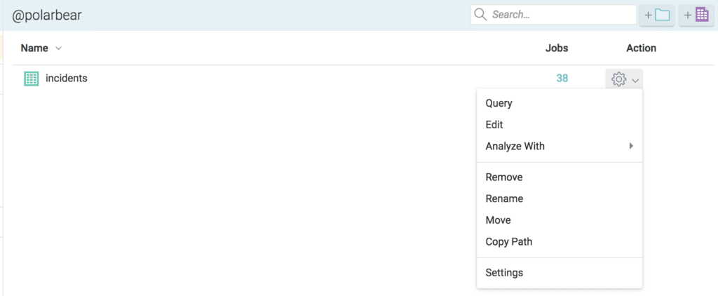Select Move in the action menu

(560, 220)
